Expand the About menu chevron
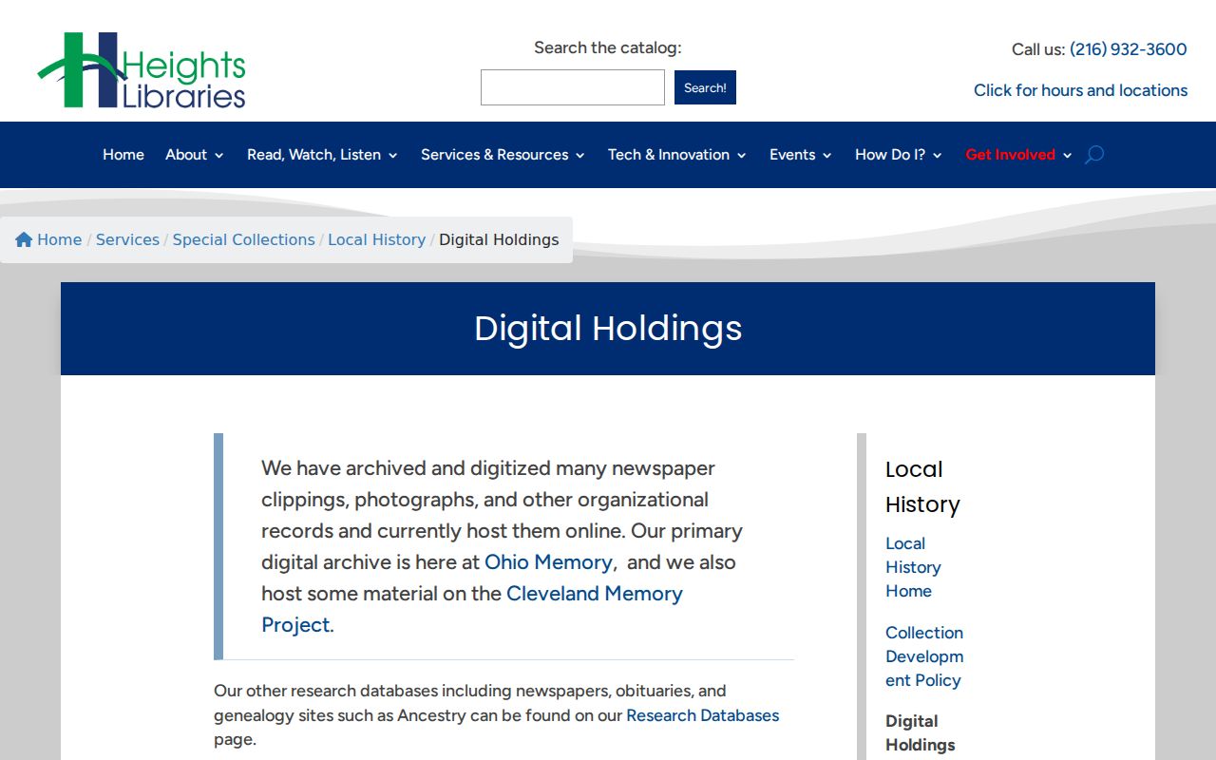Screen dimensions: 1216x760 pyautogui.click(x=219, y=156)
